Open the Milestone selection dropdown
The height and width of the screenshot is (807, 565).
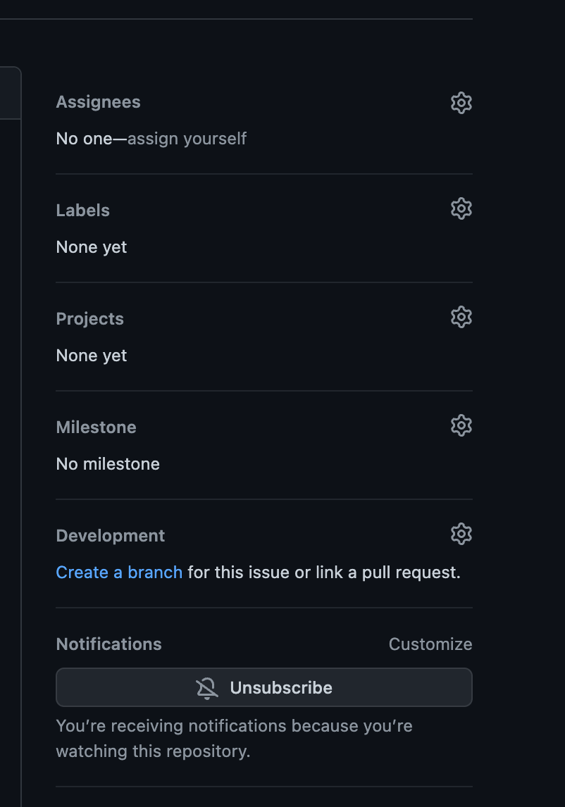[x=461, y=425]
